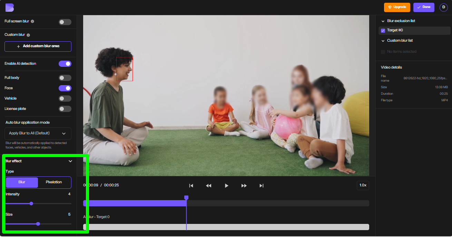Click the Done button

424,7
